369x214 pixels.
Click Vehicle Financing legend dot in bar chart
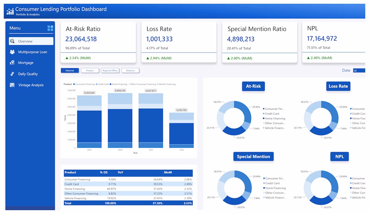(158, 84)
